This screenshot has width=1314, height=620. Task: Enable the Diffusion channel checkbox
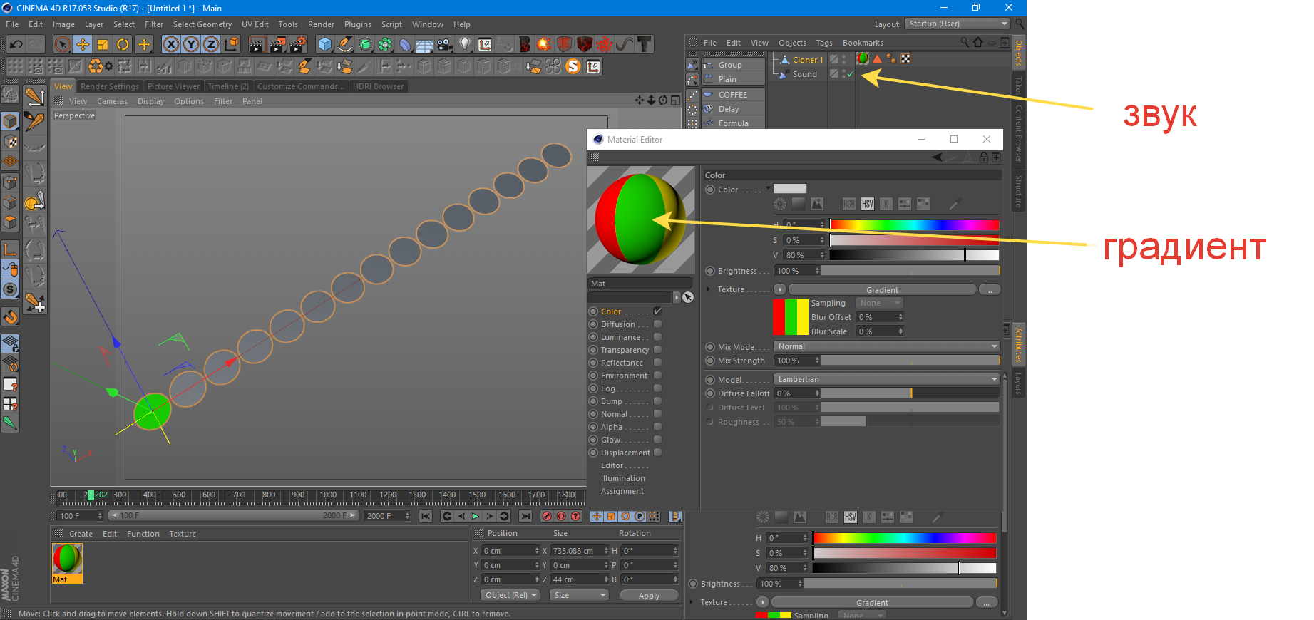657,324
